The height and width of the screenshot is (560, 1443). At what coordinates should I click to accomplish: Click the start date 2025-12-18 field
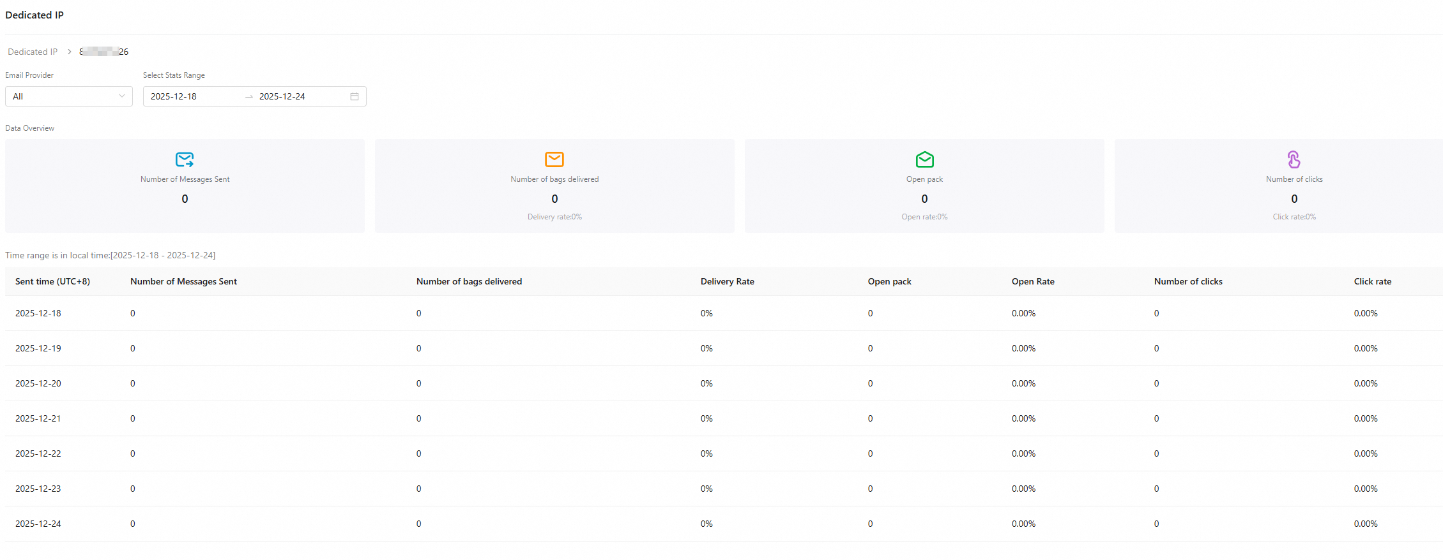pos(185,96)
